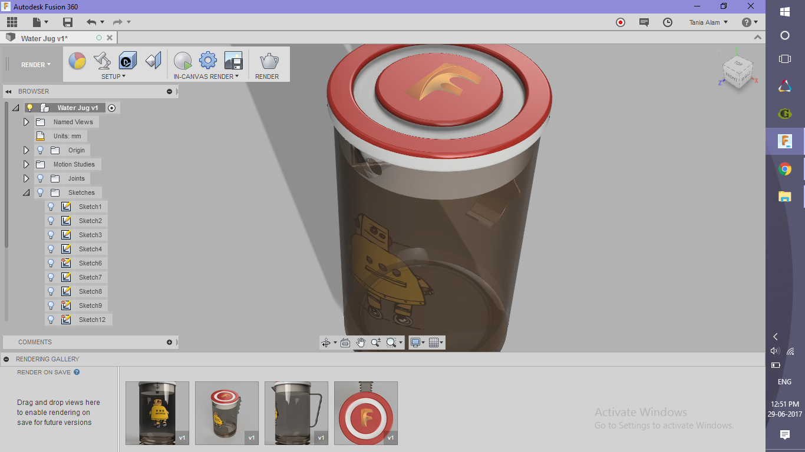This screenshot has width=805, height=452.
Task: Open the Tania Alam account menu
Action: [x=709, y=22]
